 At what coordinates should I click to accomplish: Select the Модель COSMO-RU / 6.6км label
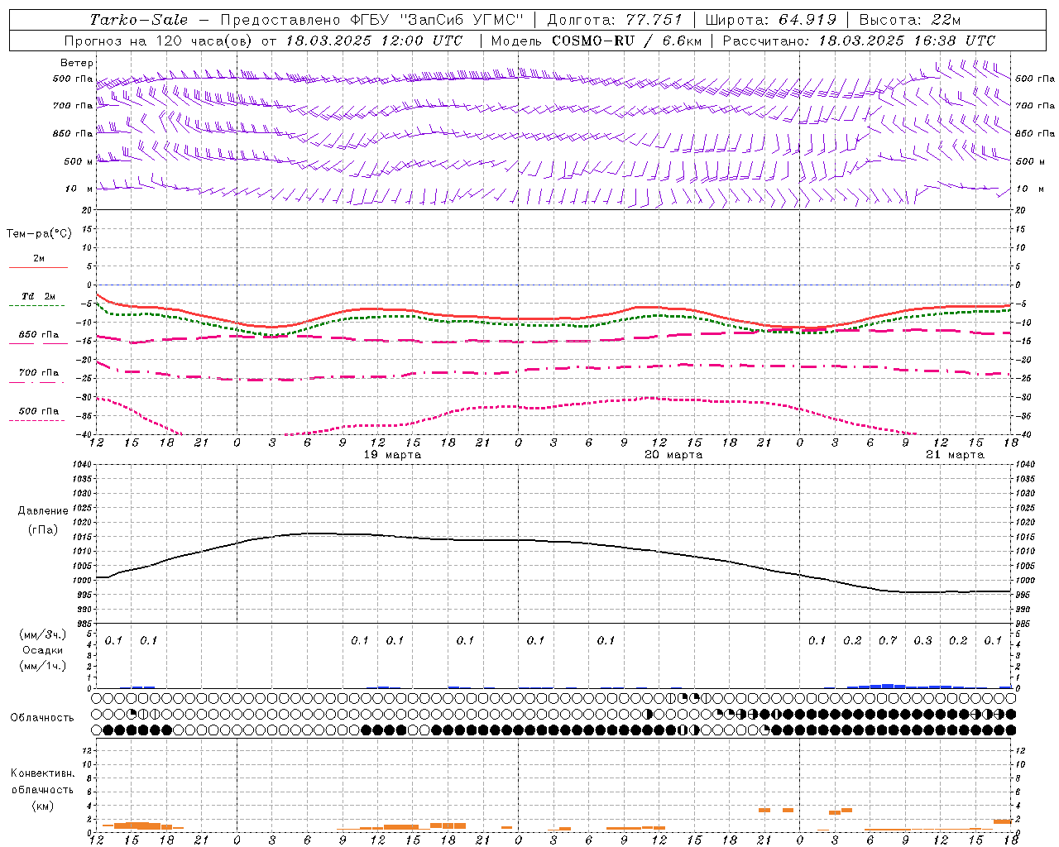[596, 41]
